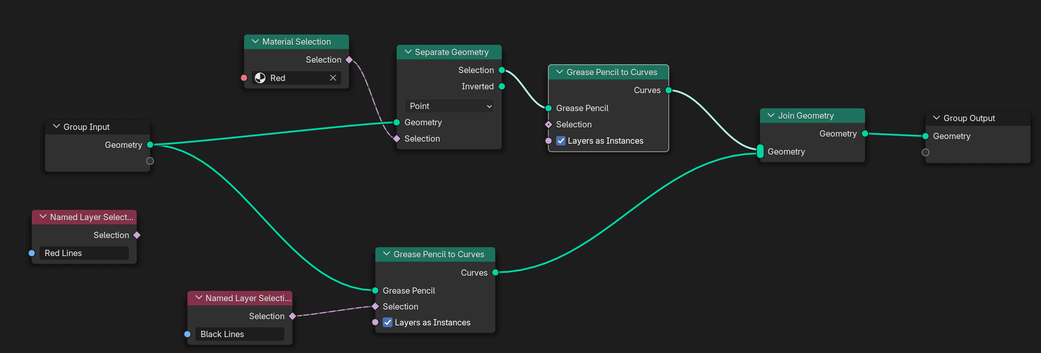
Task: Click Layers as Instances socket on lower node
Action: tap(375, 323)
